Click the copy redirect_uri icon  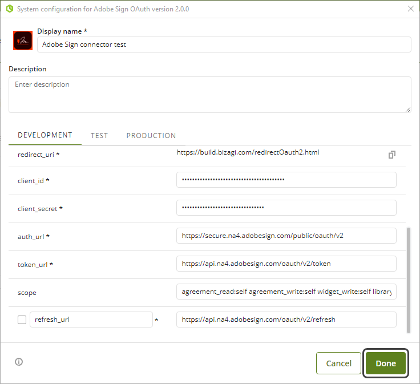pos(391,155)
